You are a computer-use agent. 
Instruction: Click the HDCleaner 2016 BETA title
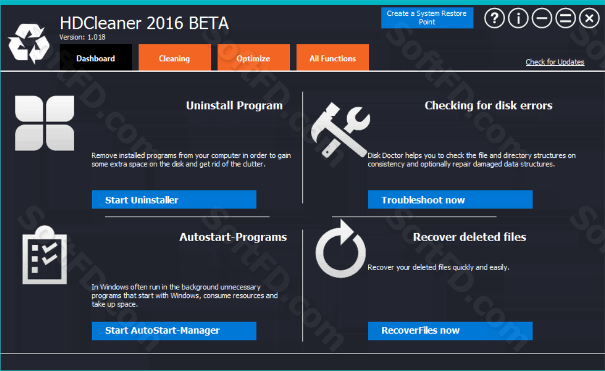tap(144, 23)
